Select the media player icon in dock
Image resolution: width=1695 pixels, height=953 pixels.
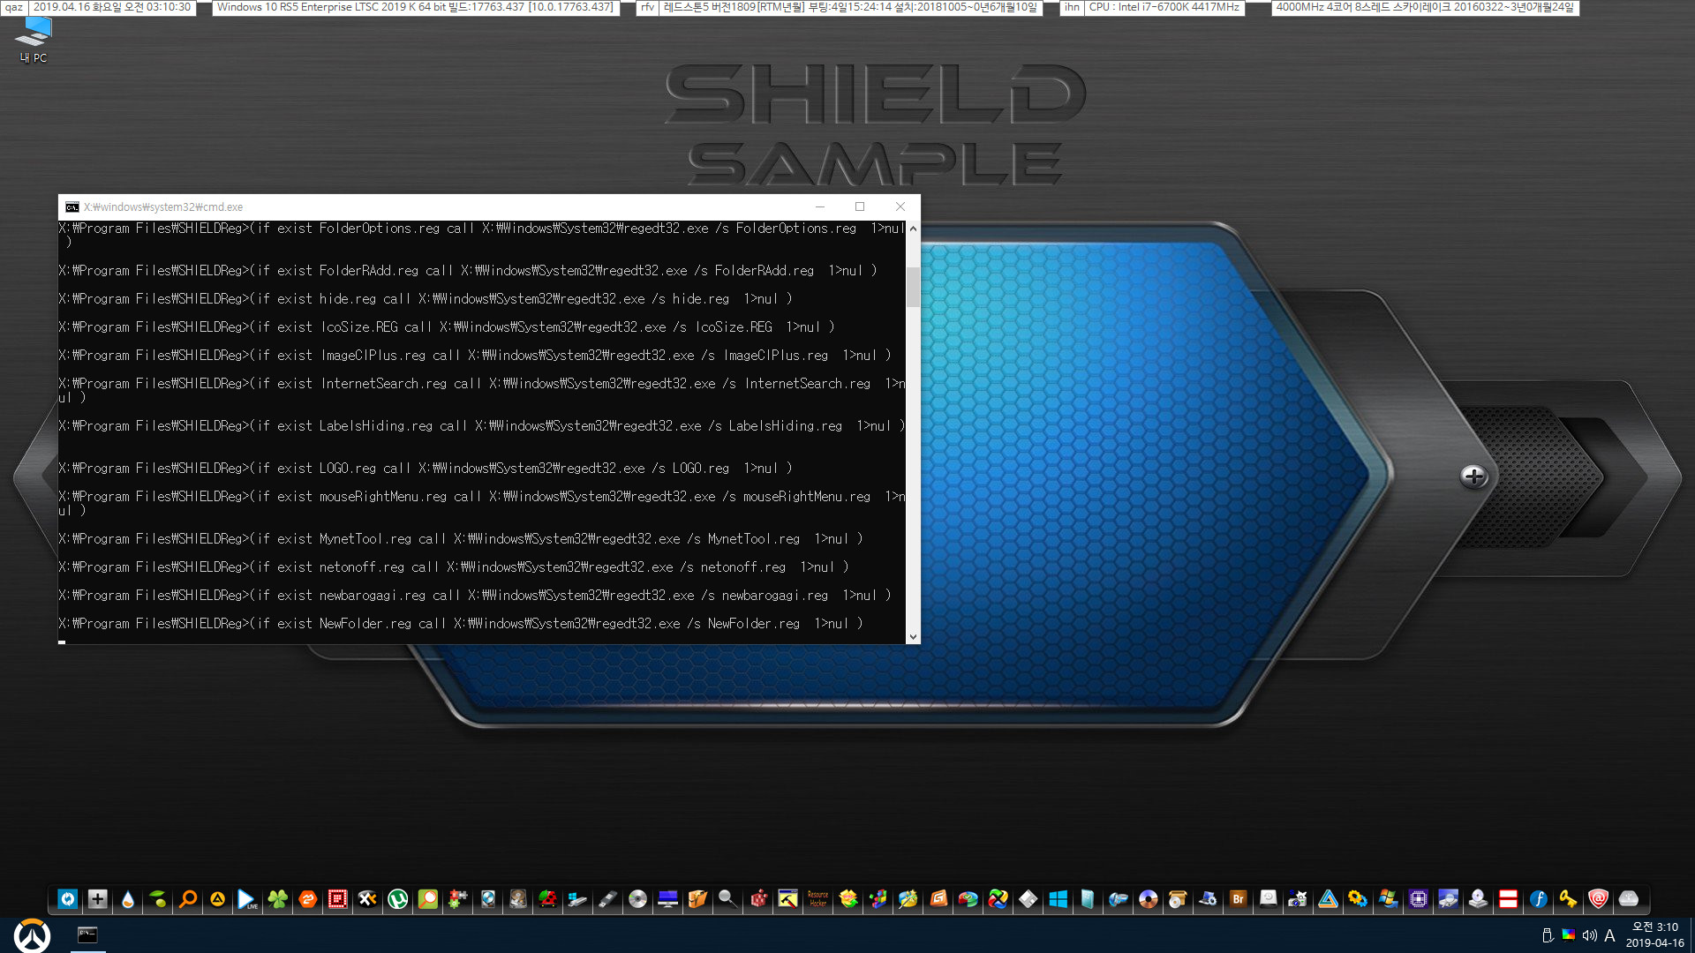pyautogui.click(x=248, y=898)
